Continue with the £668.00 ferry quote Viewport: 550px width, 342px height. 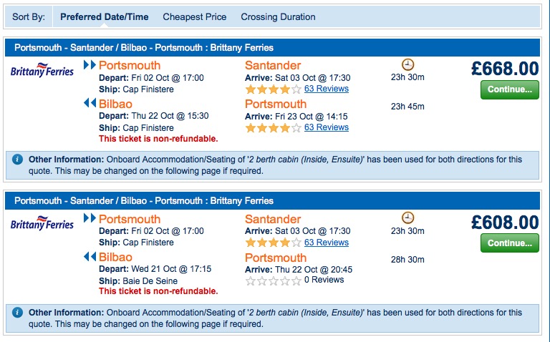510,89
